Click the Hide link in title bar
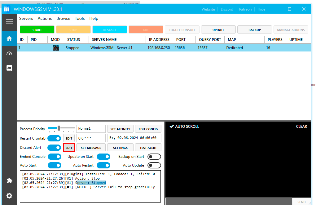Screen dimensions: 316x205 [261, 9]
